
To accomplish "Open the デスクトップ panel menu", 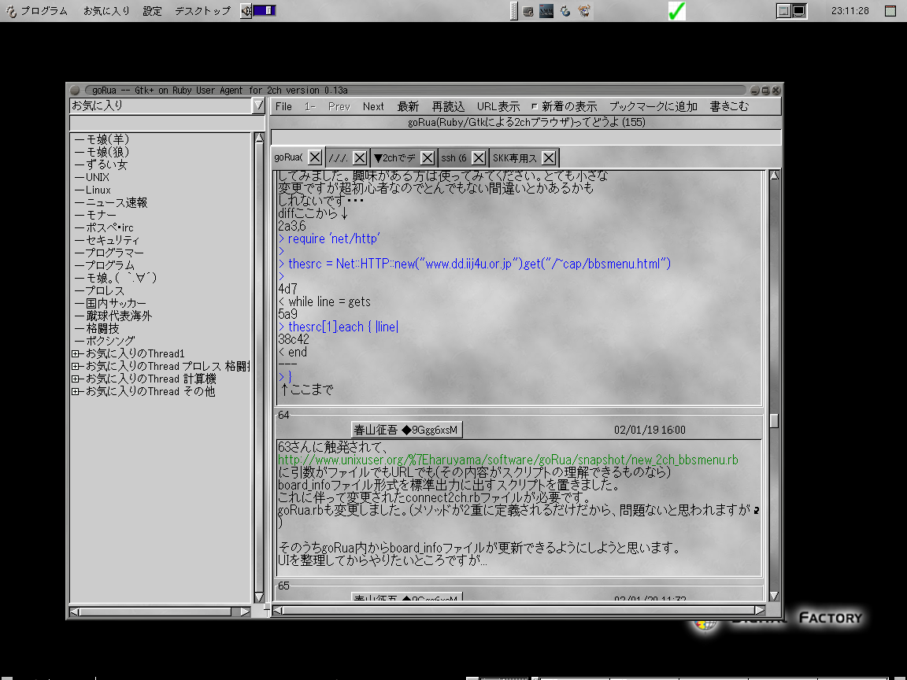I will [202, 11].
